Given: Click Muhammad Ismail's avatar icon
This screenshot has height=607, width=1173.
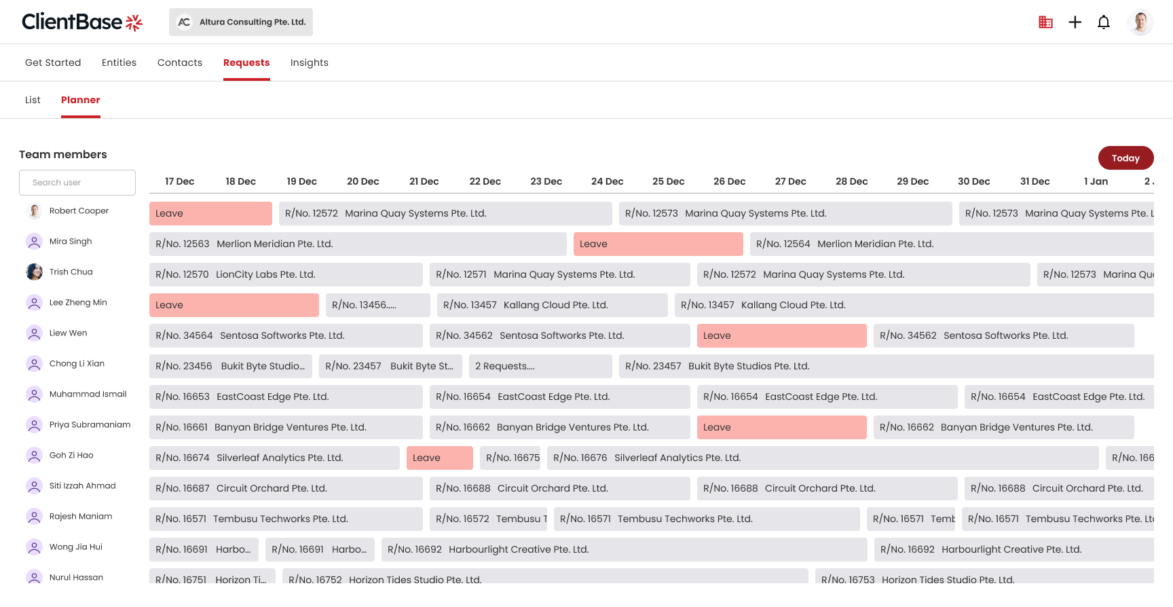Looking at the screenshot, I should pyautogui.click(x=34, y=394).
